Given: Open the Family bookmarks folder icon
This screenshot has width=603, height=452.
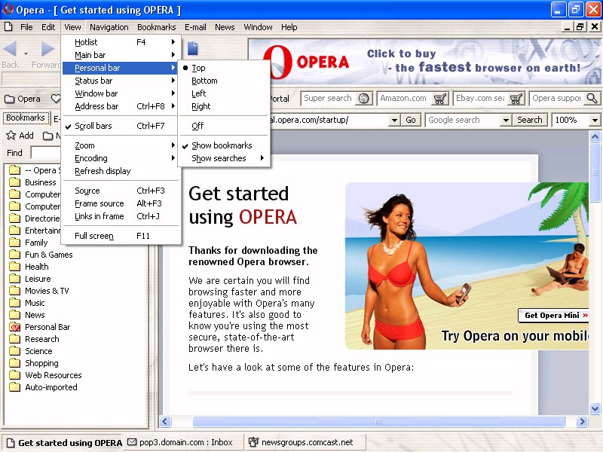Looking at the screenshot, I should (14, 242).
